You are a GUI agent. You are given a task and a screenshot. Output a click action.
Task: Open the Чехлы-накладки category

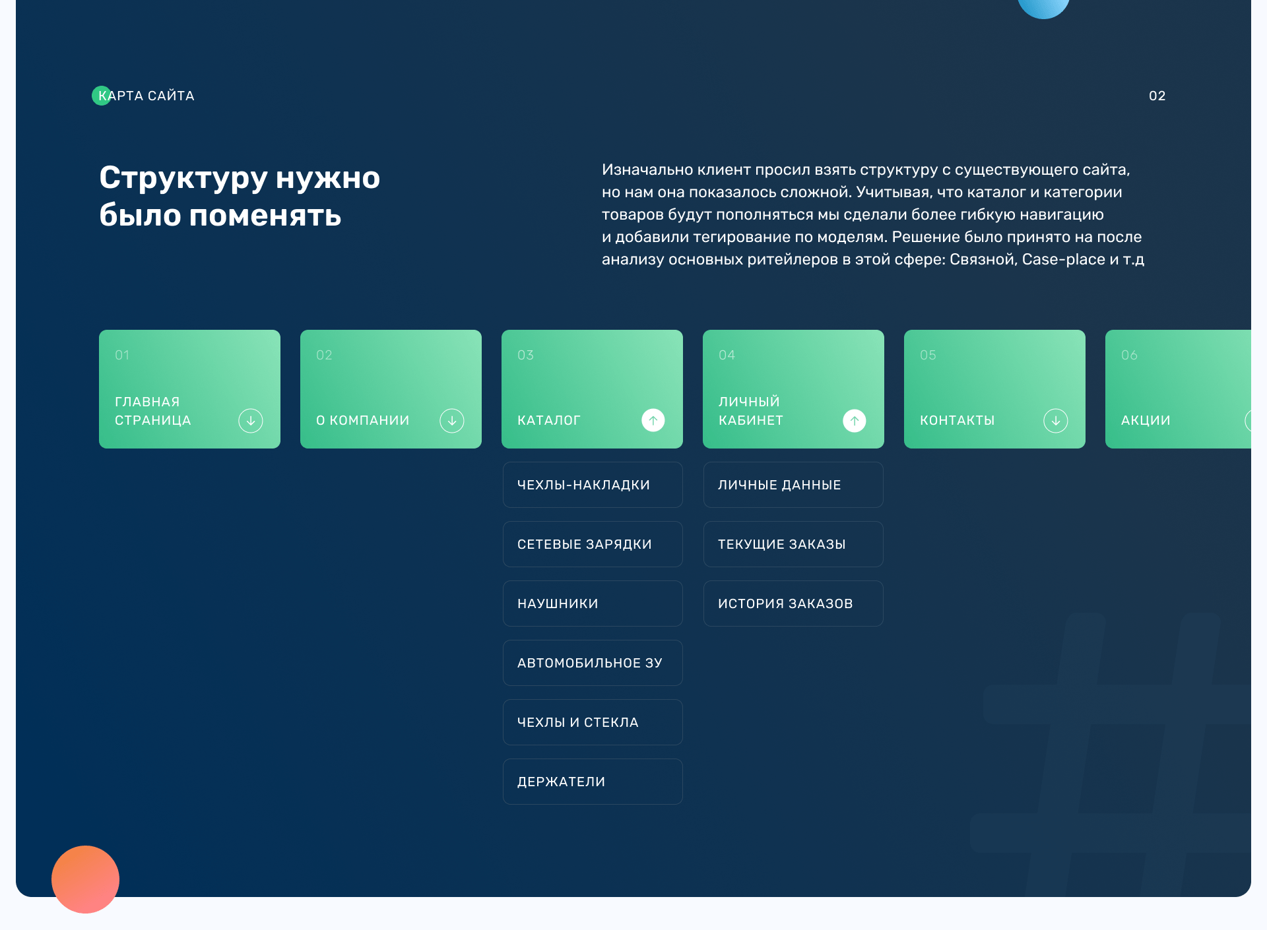pyautogui.click(x=592, y=485)
